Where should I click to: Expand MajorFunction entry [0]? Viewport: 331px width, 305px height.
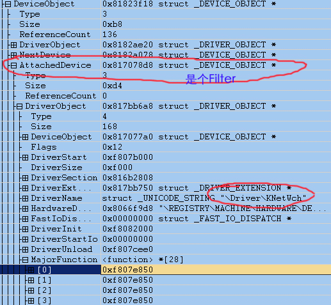coord(31,270)
